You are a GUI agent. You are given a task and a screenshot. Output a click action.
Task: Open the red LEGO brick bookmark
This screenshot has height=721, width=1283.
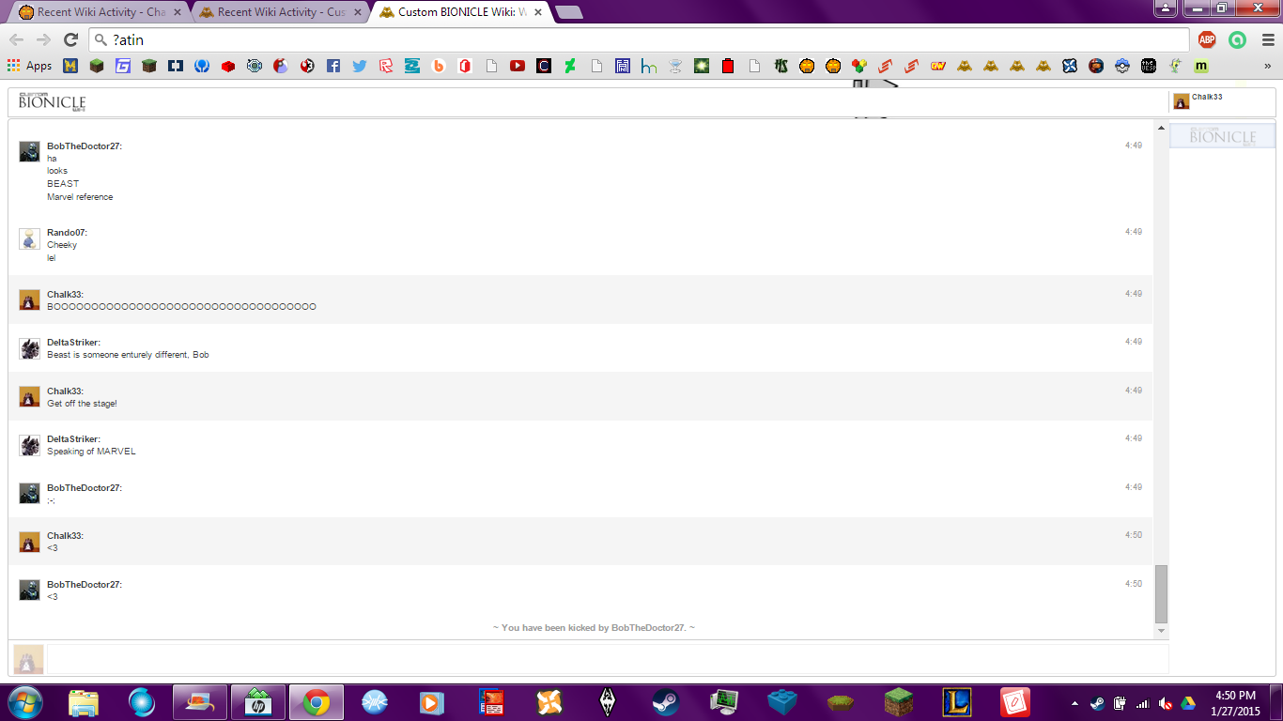tap(228, 66)
